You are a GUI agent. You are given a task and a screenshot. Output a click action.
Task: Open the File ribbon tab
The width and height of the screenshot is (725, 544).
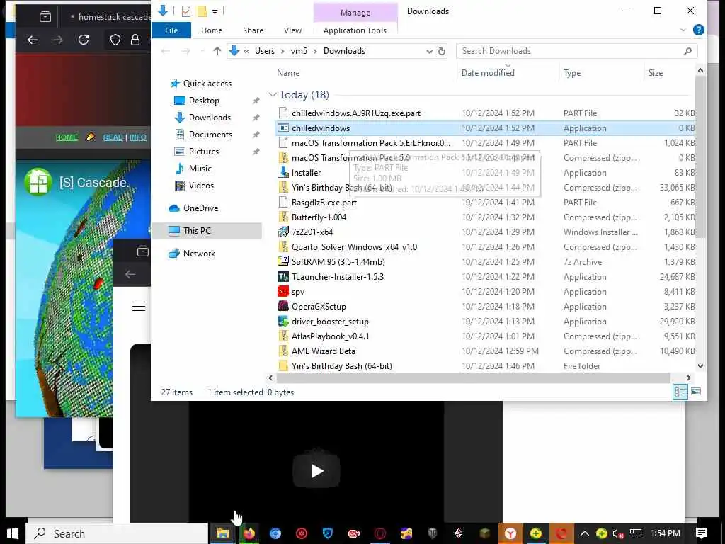(x=171, y=30)
